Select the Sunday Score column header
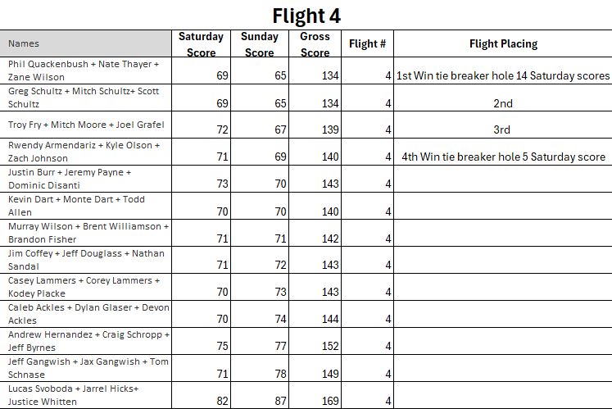Viewport: 612px width, 409px height. click(259, 44)
